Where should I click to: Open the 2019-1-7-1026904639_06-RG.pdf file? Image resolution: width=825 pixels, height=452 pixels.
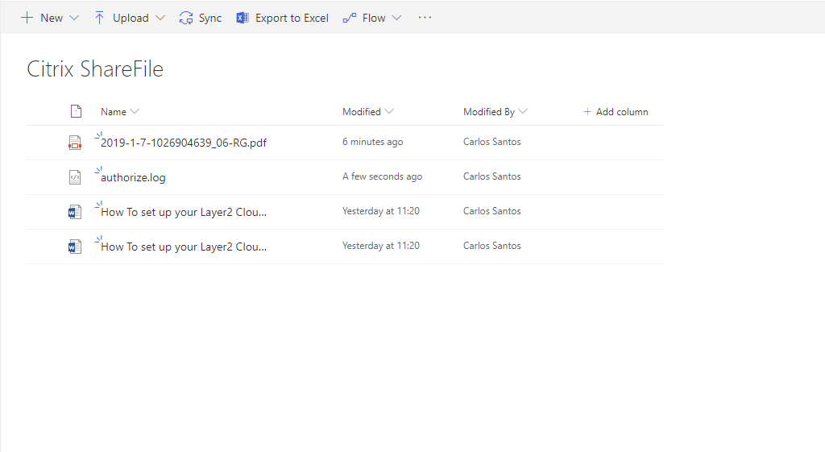coord(184,143)
